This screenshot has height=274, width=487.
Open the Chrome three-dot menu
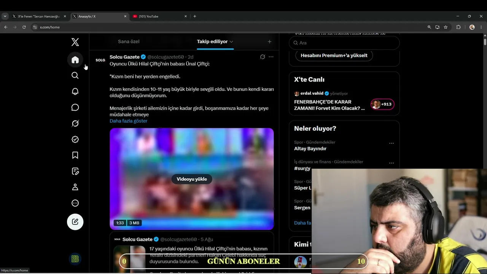(481, 27)
